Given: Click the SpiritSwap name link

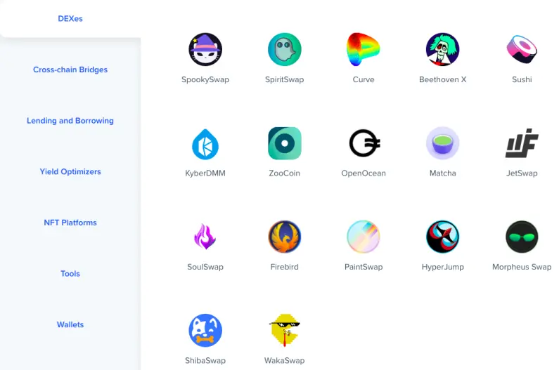Looking at the screenshot, I should coord(285,80).
